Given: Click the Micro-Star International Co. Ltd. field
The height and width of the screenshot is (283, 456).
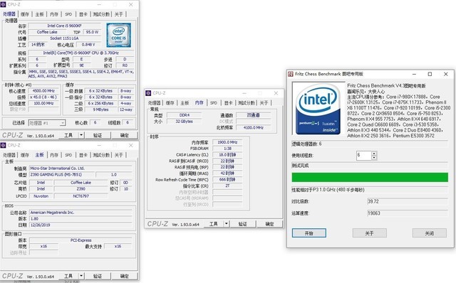Looking at the screenshot, I should (81, 169).
